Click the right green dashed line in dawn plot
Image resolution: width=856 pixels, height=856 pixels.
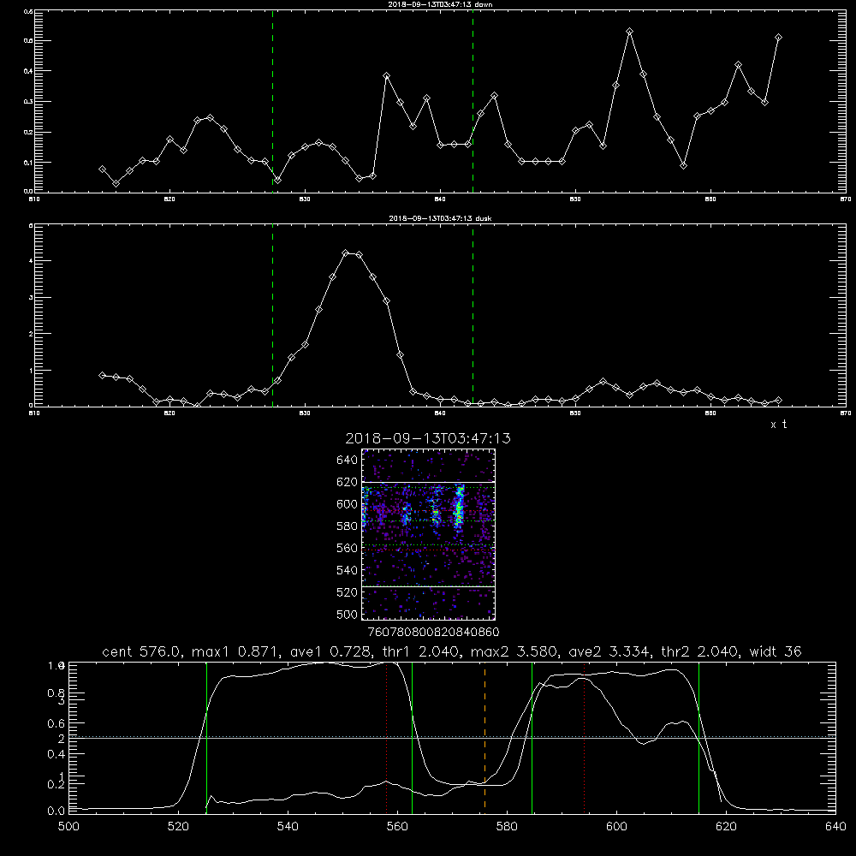[x=473, y=102]
